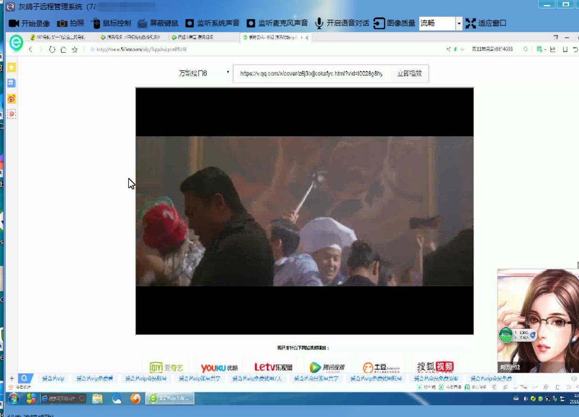Click the 流畅 quality combo box field
Image resolution: width=579 pixels, height=417 pixels.
tap(437, 23)
